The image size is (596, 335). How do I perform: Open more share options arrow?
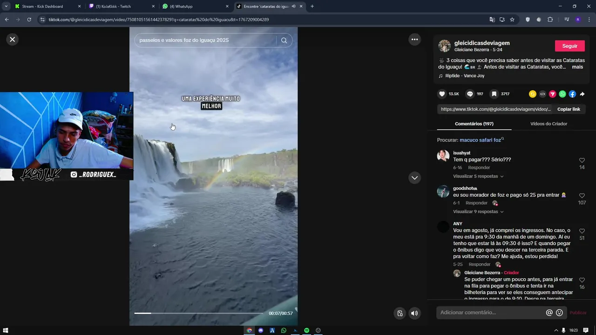pos(582,94)
